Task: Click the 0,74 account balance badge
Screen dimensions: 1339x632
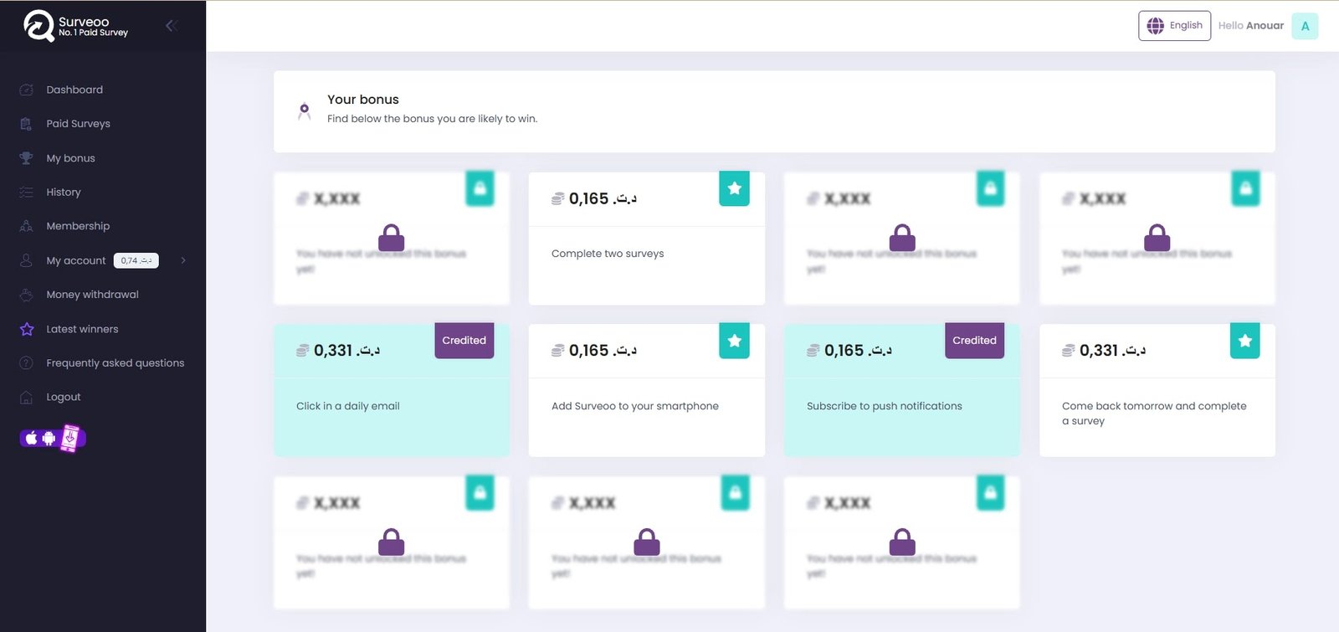Action: pos(136,260)
